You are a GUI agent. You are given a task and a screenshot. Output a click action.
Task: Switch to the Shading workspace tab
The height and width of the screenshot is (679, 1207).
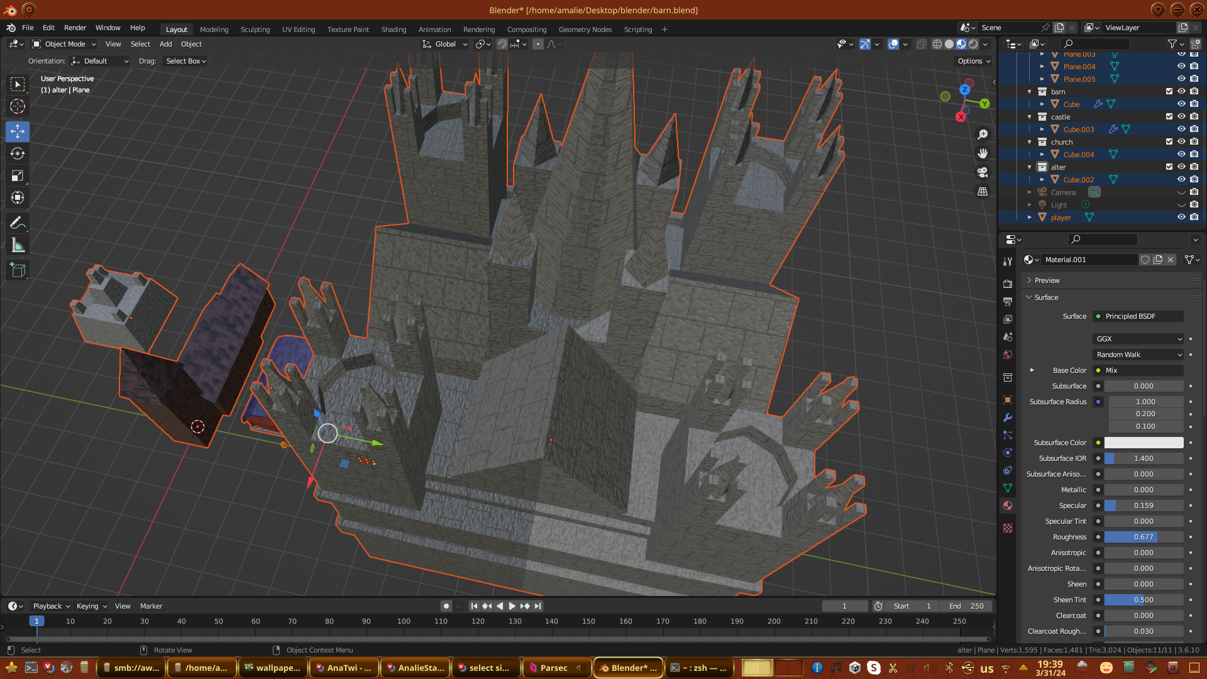tap(394, 30)
